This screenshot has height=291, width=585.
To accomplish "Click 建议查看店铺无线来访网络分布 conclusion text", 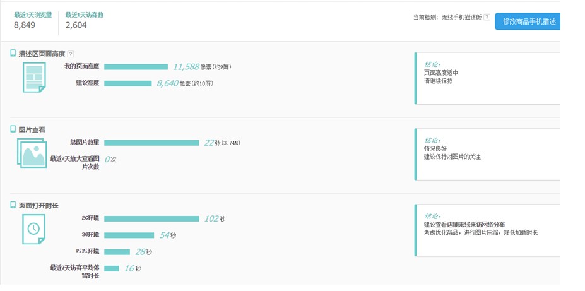I will pyautogui.click(x=464, y=225).
